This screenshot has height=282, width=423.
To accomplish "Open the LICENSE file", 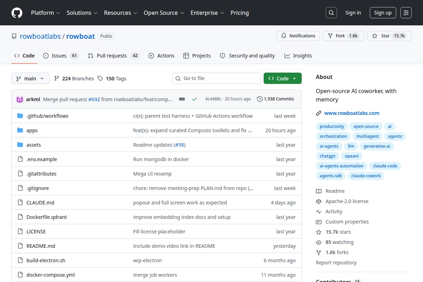I will [x=36, y=232].
